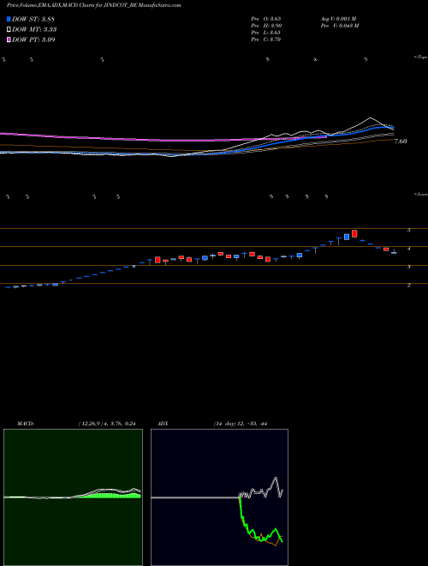Screen dimensions: 428x566
Task: Click the 'Avg V: 0.001 M' volume text
Action: tap(338, 18)
